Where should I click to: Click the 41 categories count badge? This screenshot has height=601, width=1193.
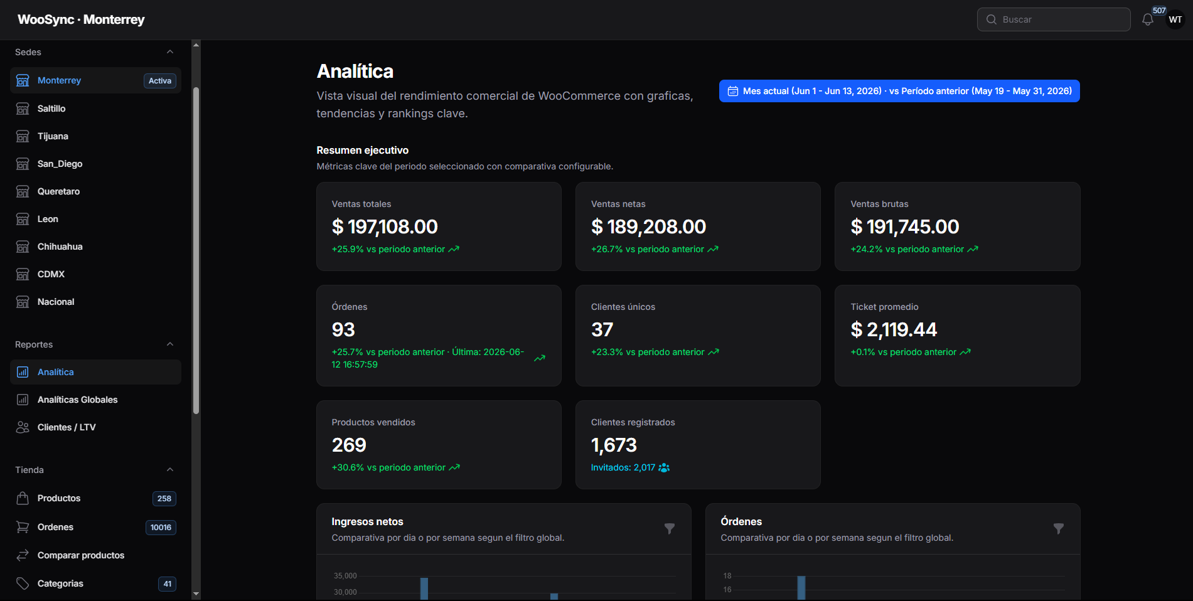[168, 584]
